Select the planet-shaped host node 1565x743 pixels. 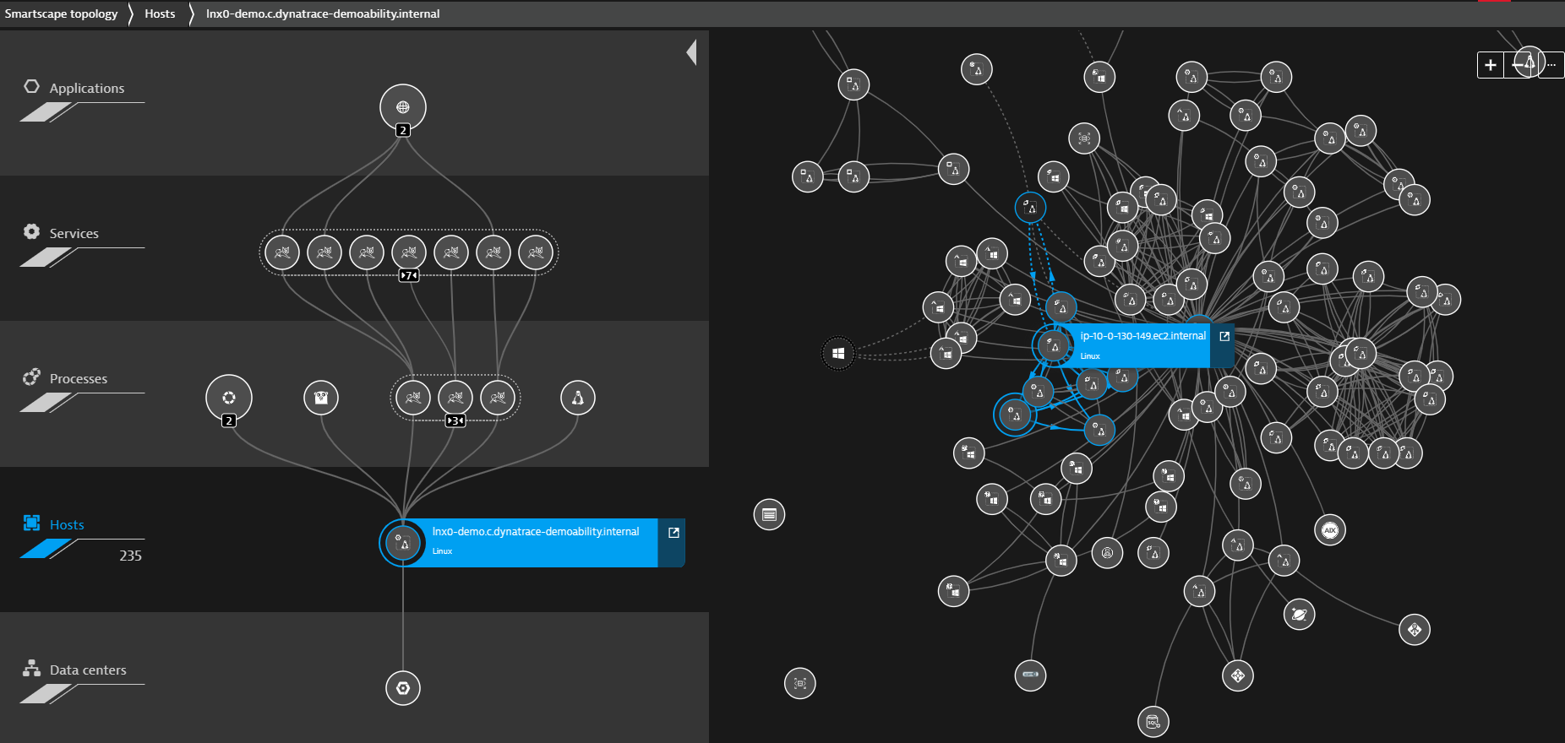click(x=1299, y=614)
